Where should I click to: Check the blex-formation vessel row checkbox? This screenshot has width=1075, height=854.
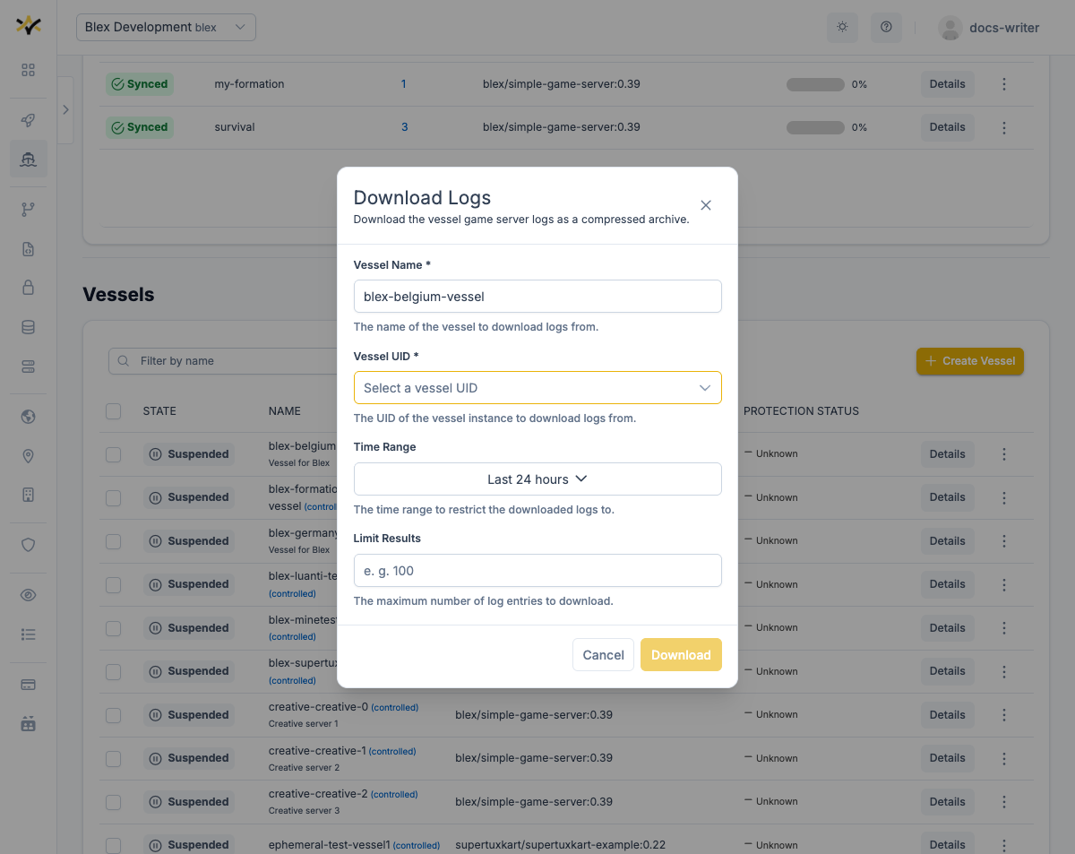point(113,497)
